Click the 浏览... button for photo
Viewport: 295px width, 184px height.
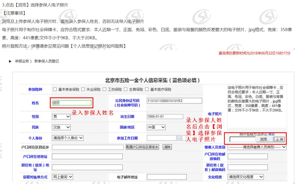click(265, 139)
